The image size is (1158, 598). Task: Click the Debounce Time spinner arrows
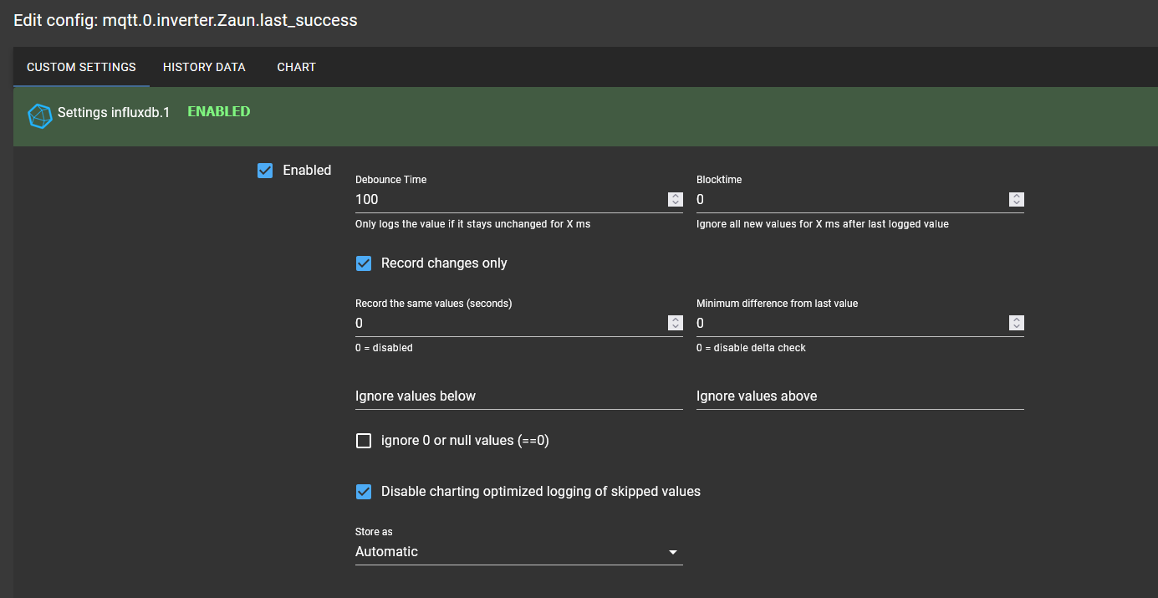point(675,199)
